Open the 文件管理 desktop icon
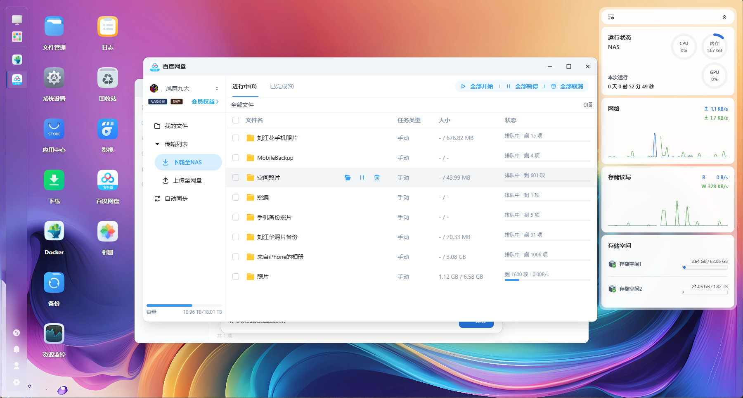743x398 pixels. pos(54,26)
